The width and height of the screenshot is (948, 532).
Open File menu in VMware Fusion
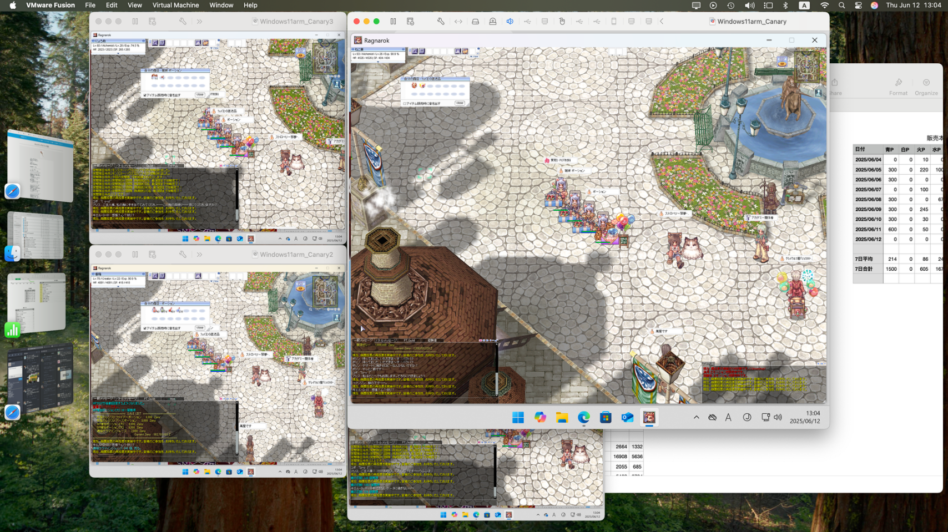pos(90,5)
